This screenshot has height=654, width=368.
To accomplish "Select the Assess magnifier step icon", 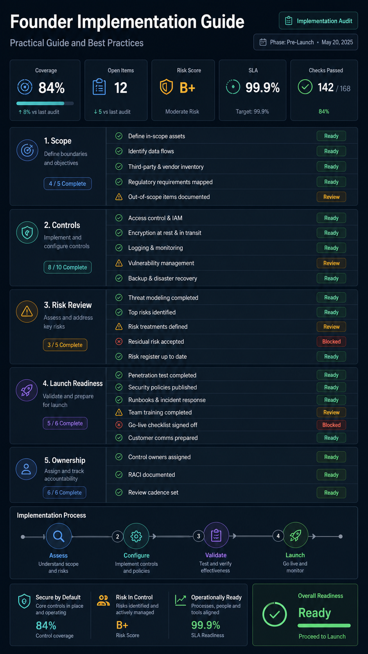I will coord(59,536).
